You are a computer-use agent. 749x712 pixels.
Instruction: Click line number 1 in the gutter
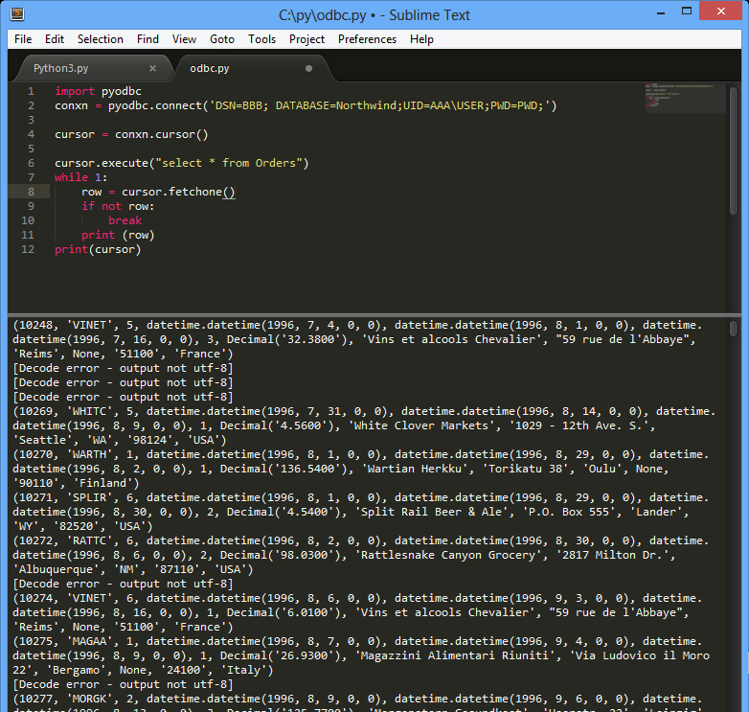point(31,91)
